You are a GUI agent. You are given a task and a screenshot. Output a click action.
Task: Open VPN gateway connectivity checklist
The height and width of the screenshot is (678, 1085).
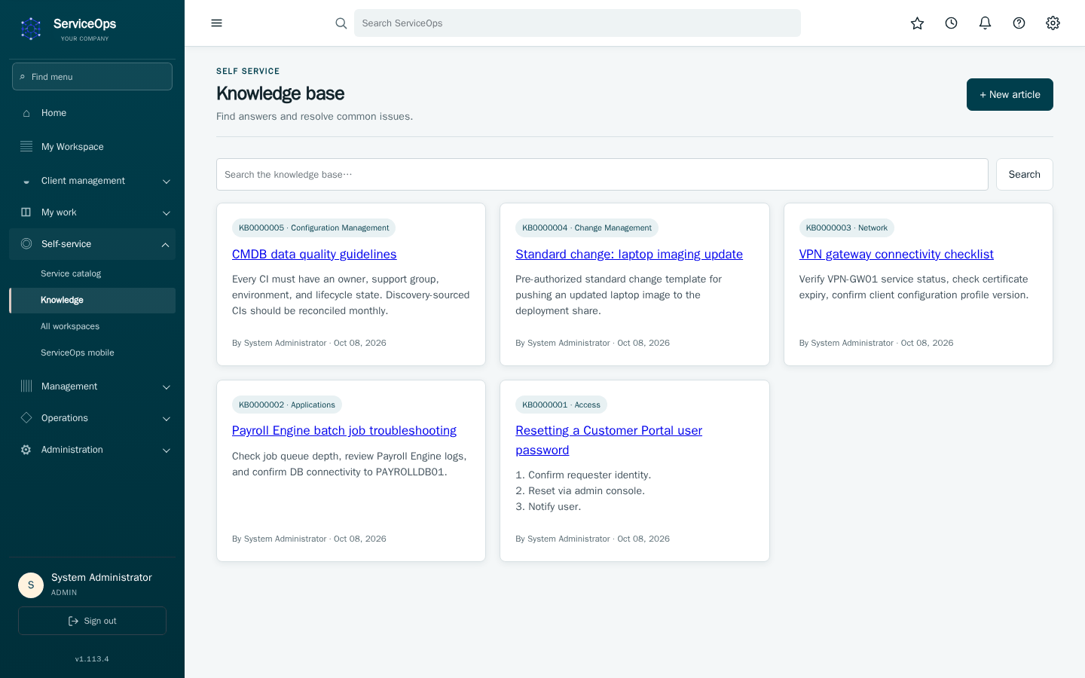pos(896,255)
